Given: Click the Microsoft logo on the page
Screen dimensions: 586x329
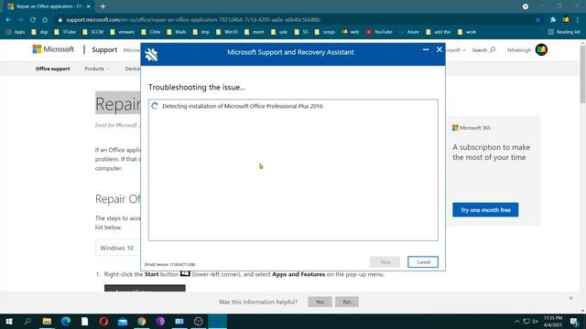Looking at the screenshot, I should [53, 49].
